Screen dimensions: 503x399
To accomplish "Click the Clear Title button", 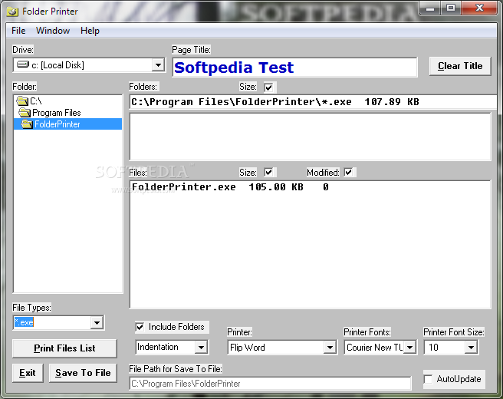I will 460,66.
